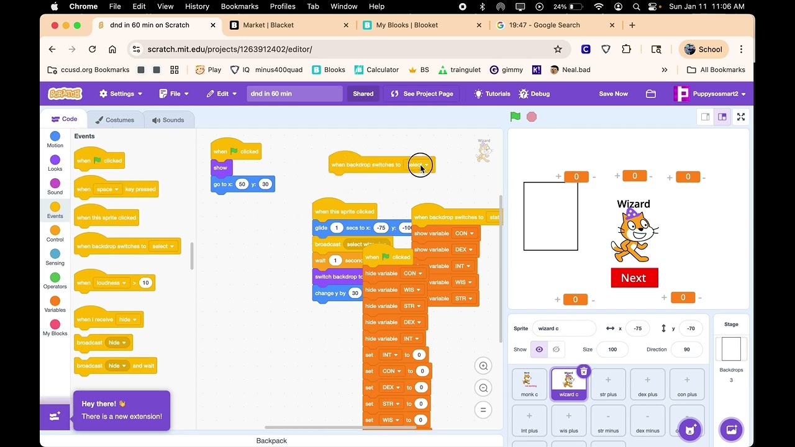Open select dropdown in palette backdrop block
This screenshot has width=795, height=447.
163,246
